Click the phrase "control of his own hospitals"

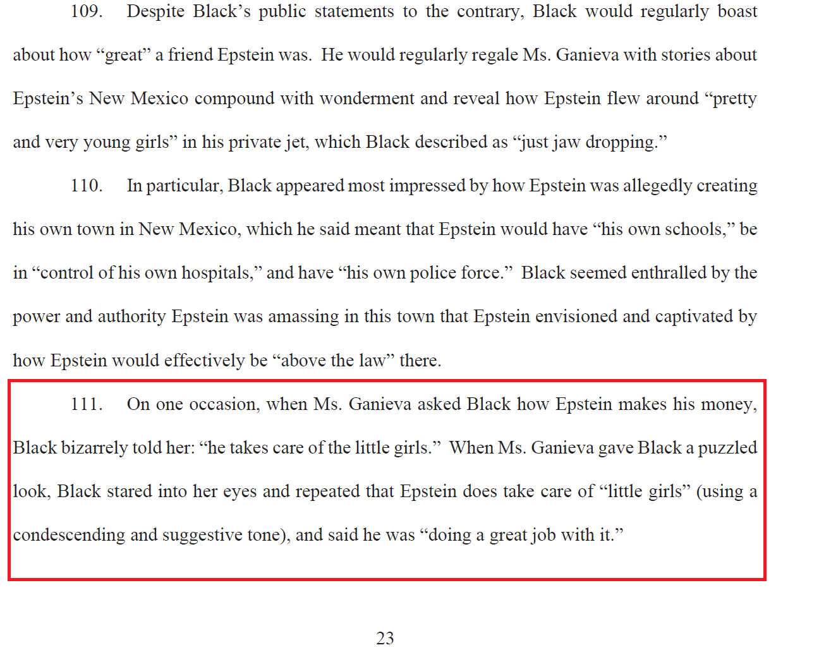click(x=145, y=273)
